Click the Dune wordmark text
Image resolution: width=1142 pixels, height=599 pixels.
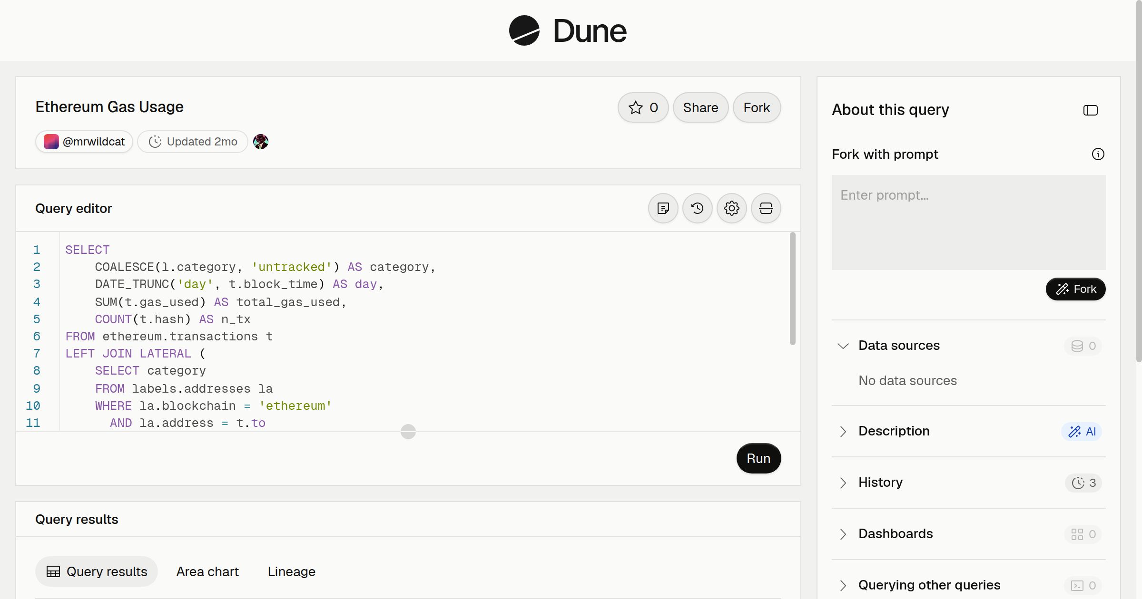point(590,31)
